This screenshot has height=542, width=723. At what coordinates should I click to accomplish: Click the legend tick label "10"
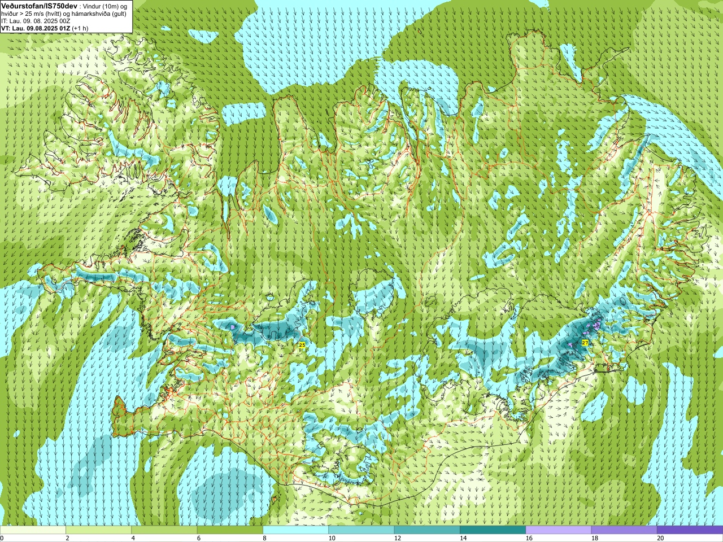pos(332,538)
